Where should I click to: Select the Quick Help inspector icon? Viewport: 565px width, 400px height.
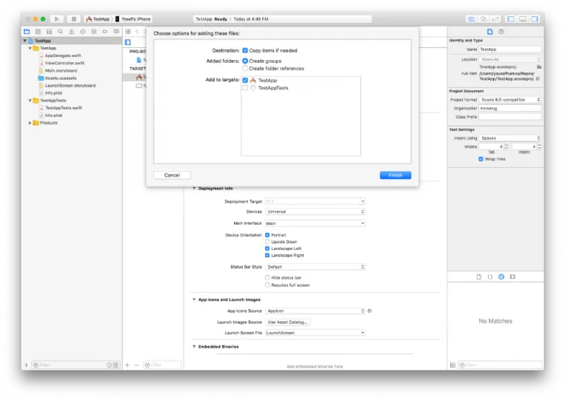tap(501, 32)
